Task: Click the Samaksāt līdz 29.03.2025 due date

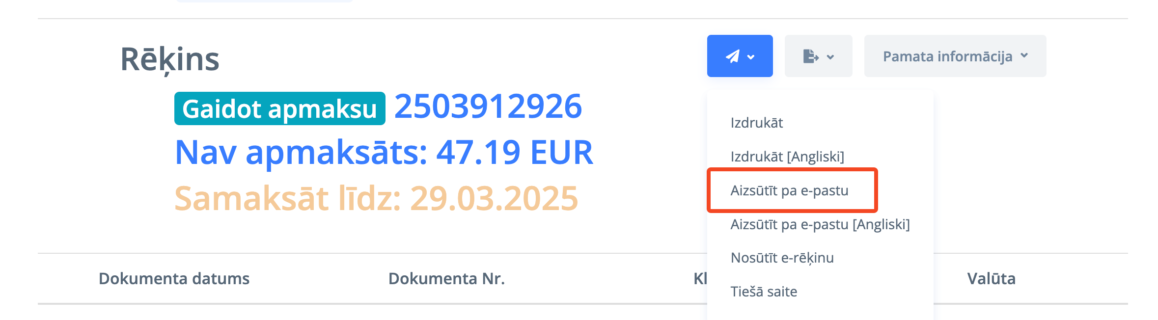Action: 376,198
